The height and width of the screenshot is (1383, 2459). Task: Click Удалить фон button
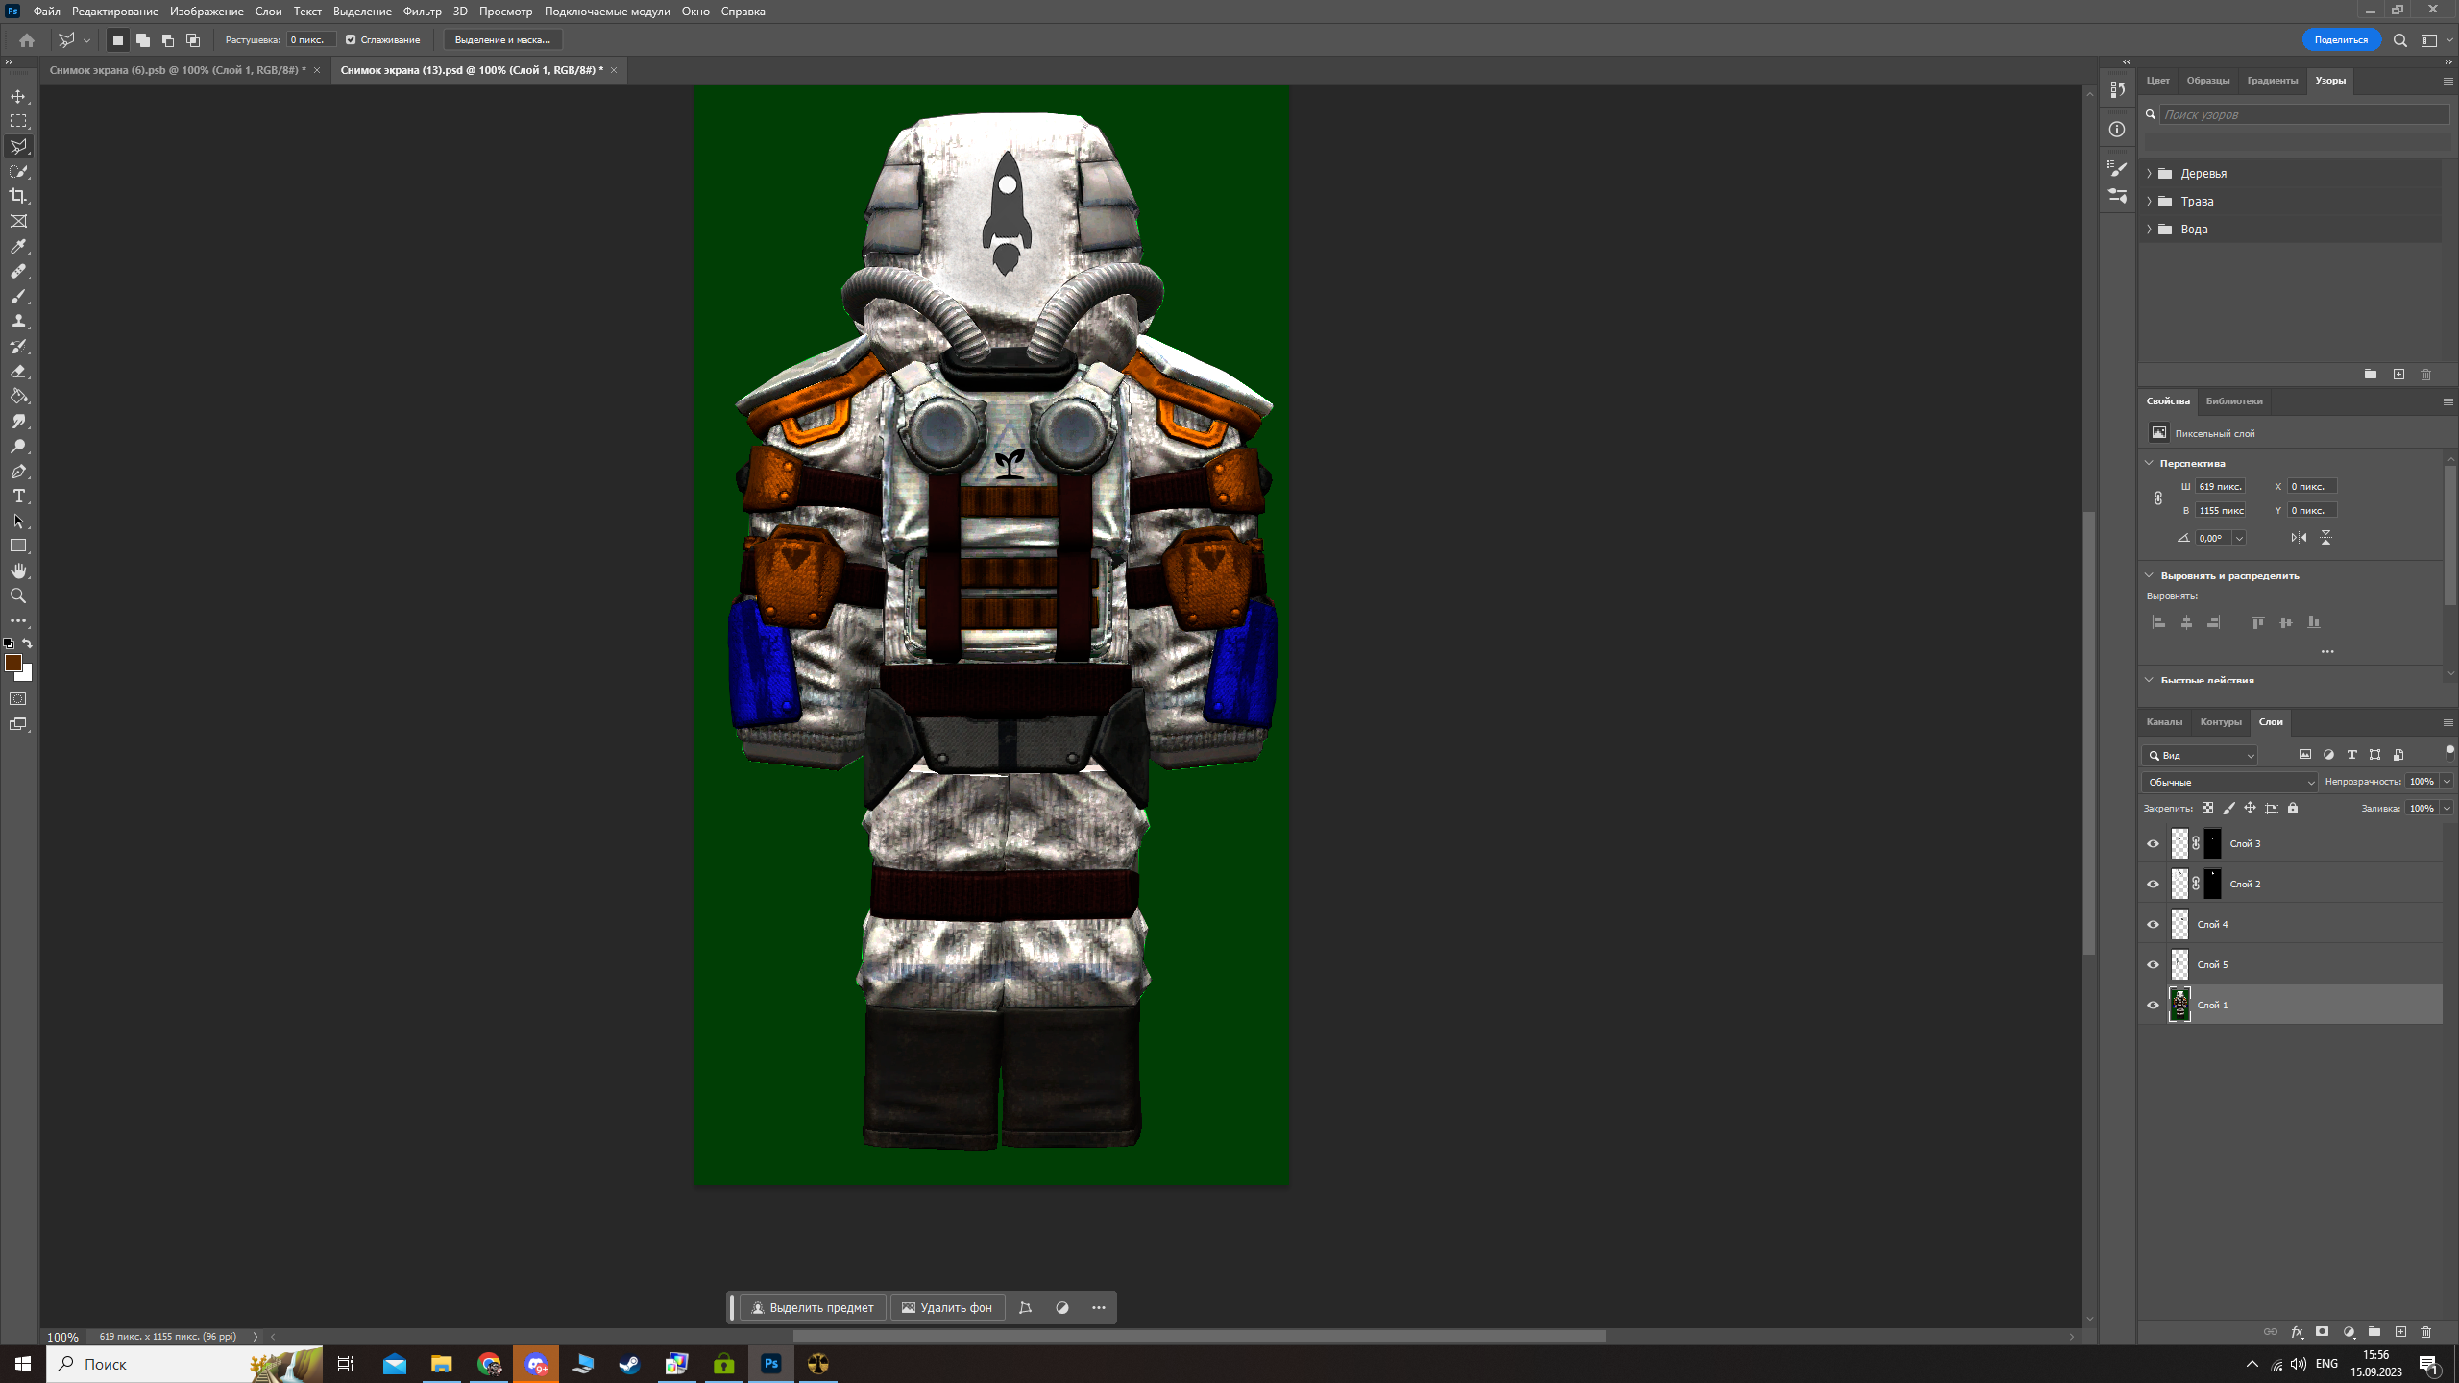947,1308
